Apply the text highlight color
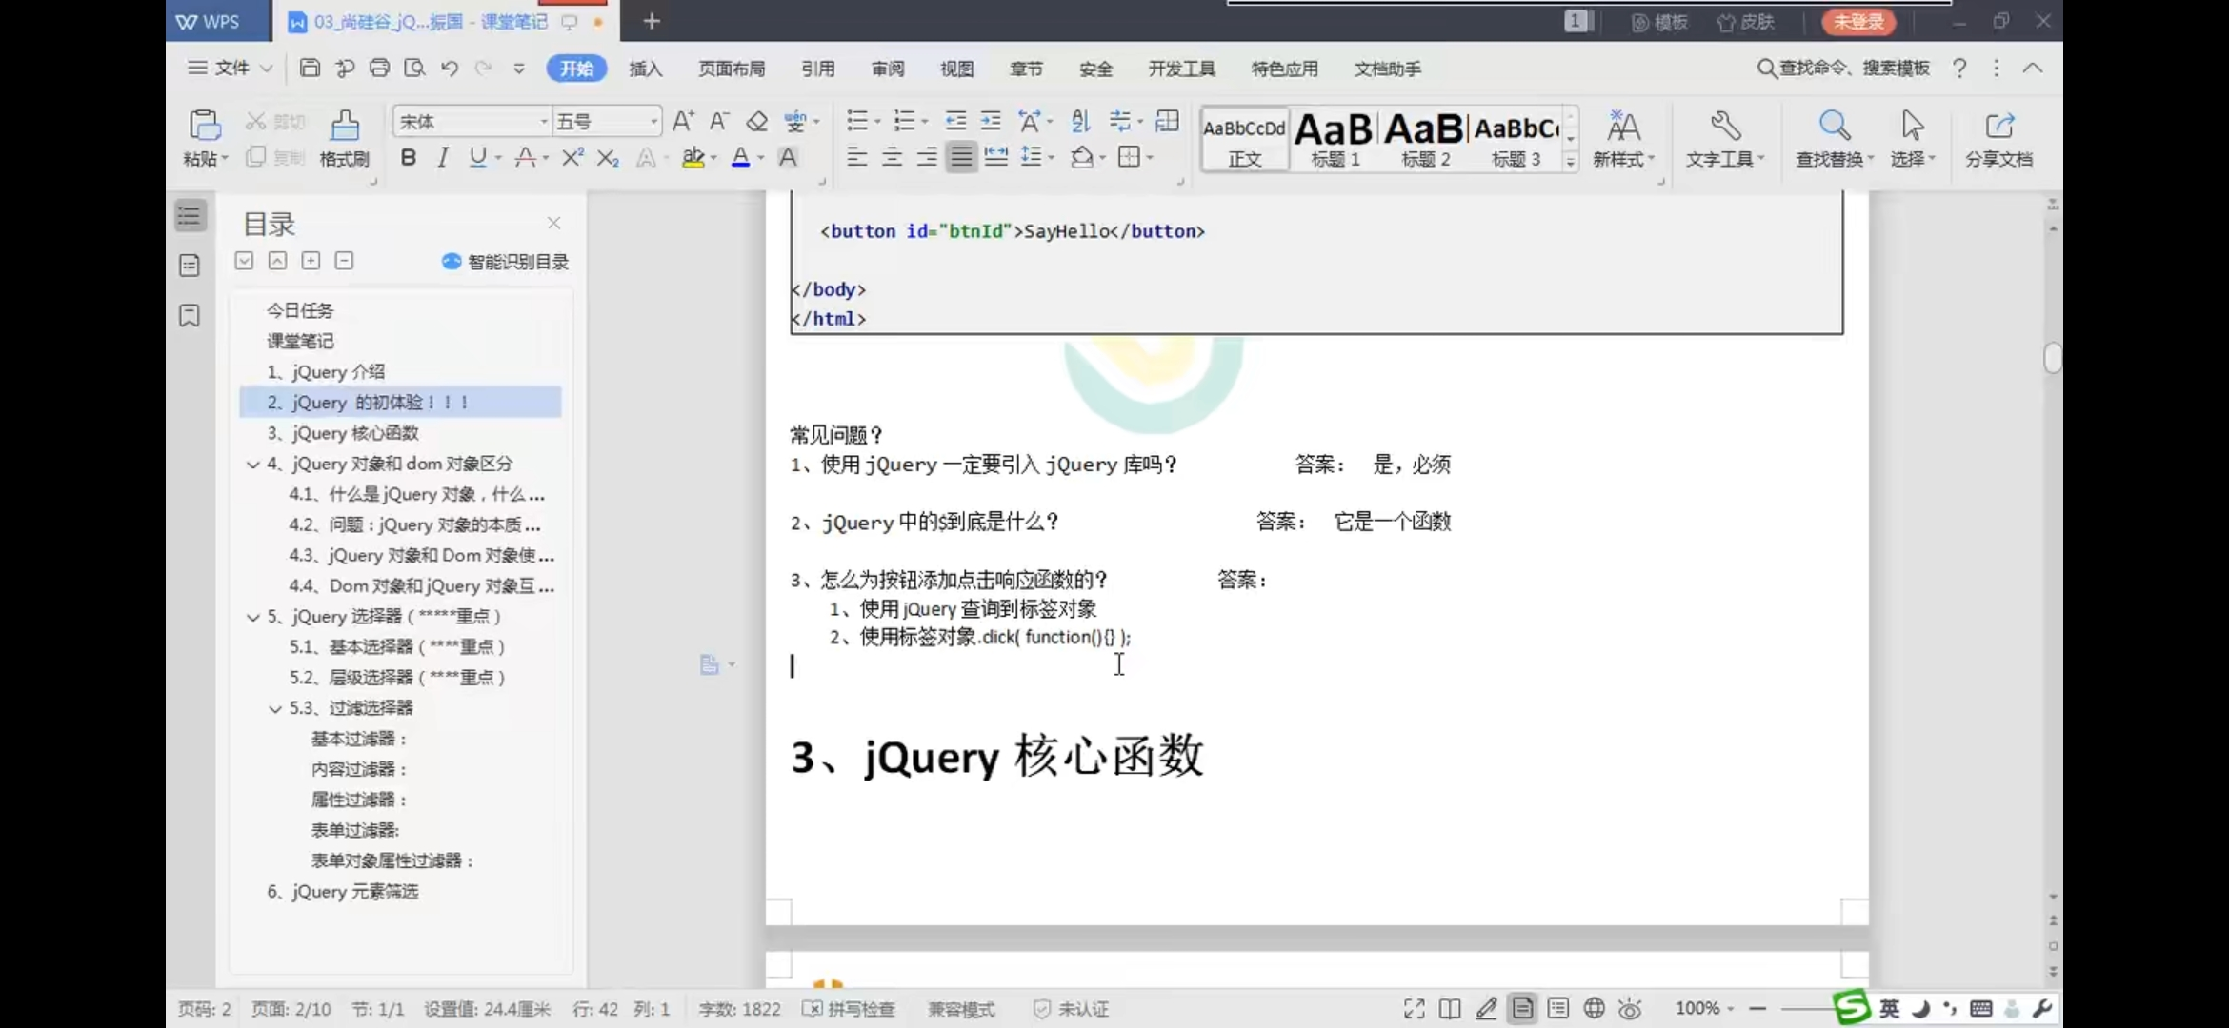Viewport: 2229px width, 1028px height. 693,158
